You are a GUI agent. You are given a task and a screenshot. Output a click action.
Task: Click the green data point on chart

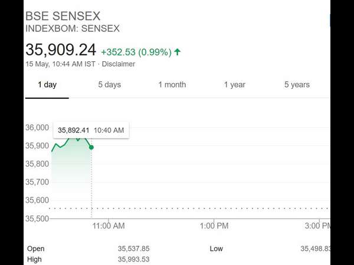pos(91,147)
